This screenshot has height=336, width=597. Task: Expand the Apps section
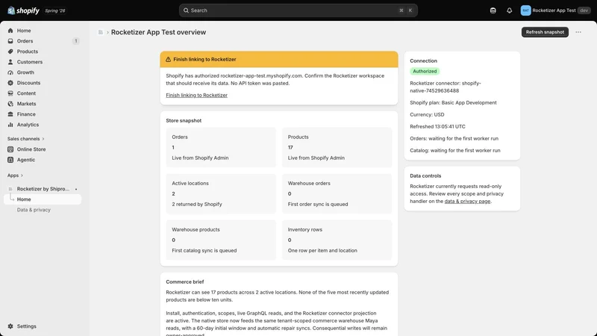click(15, 175)
